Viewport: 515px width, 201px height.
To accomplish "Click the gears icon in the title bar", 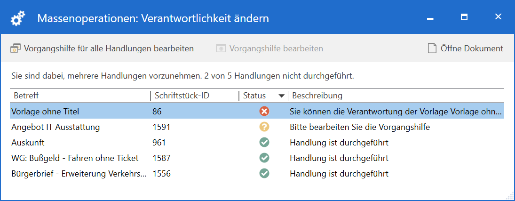I will coord(18,18).
